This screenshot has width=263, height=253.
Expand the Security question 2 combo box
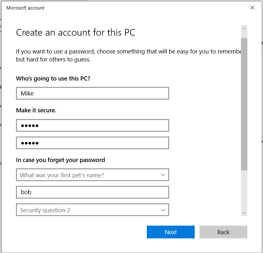click(x=92, y=210)
